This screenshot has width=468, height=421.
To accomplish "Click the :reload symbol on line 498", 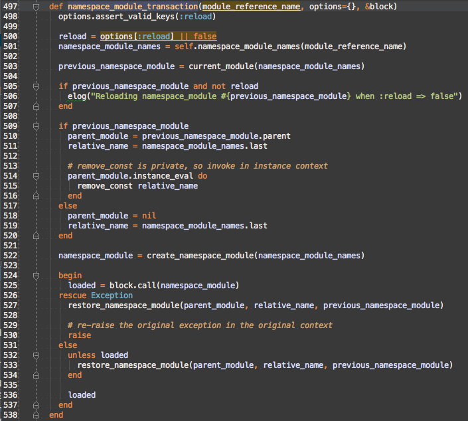I will [195, 17].
